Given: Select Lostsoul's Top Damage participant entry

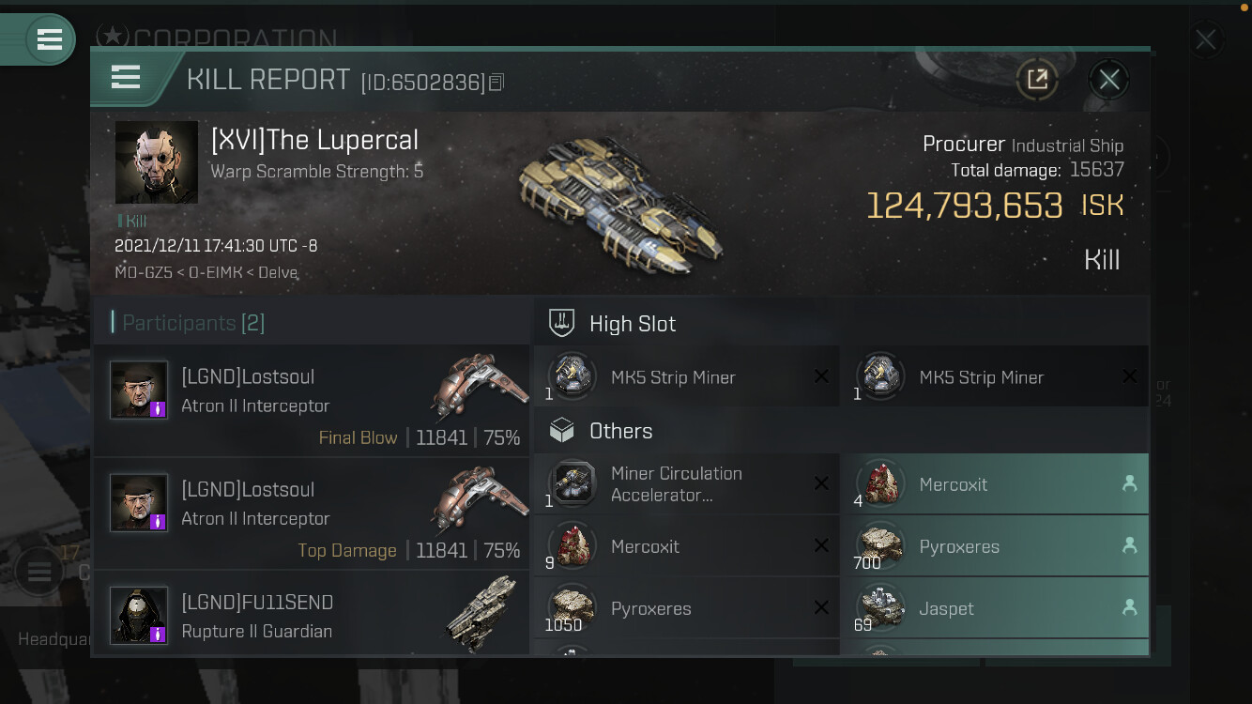Looking at the screenshot, I should coord(312,512).
